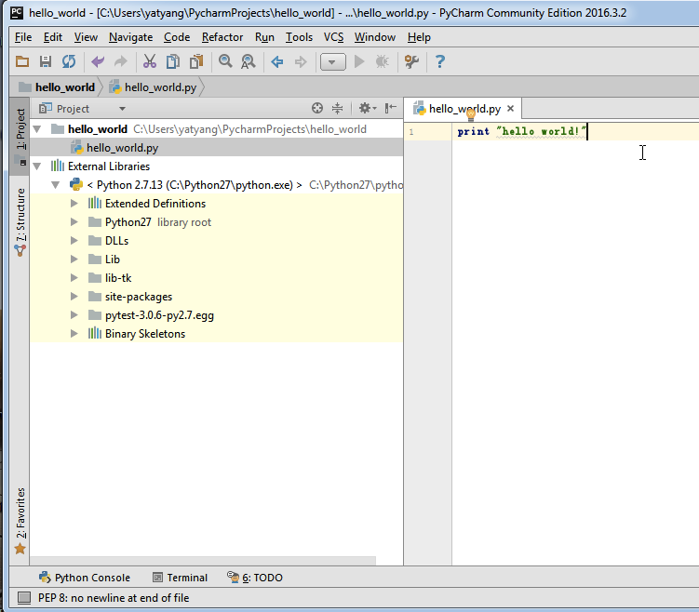
Task: Open the View menu
Action: [86, 37]
